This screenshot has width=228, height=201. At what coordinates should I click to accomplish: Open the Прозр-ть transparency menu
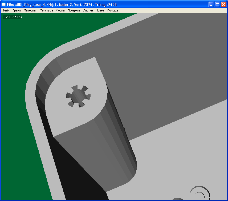(74, 11)
